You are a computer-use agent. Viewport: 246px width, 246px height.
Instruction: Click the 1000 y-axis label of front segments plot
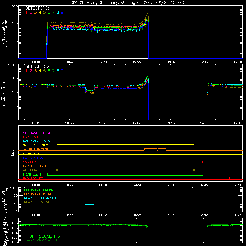[x=14, y=6]
